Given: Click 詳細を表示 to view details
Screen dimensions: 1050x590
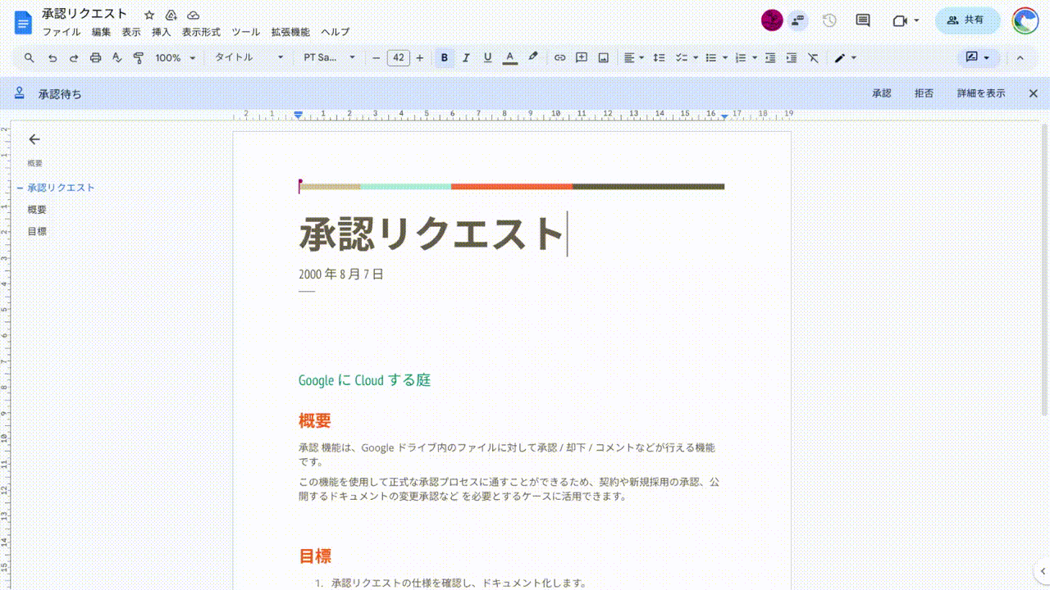Looking at the screenshot, I should [x=981, y=93].
